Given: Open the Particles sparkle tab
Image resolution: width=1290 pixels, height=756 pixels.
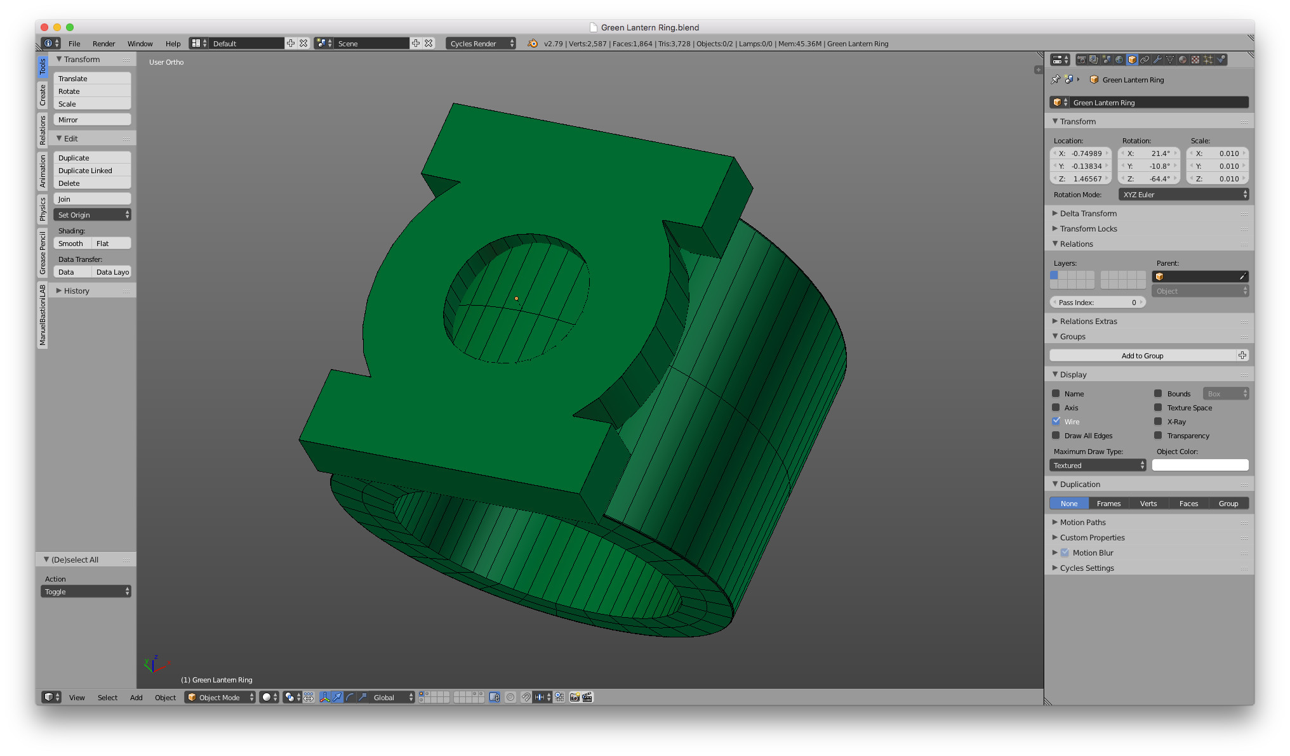Looking at the screenshot, I should 1208,60.
